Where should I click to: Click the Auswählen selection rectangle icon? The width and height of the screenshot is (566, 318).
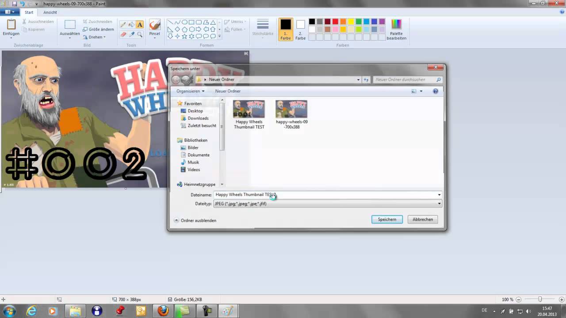[x=70, y=25]
